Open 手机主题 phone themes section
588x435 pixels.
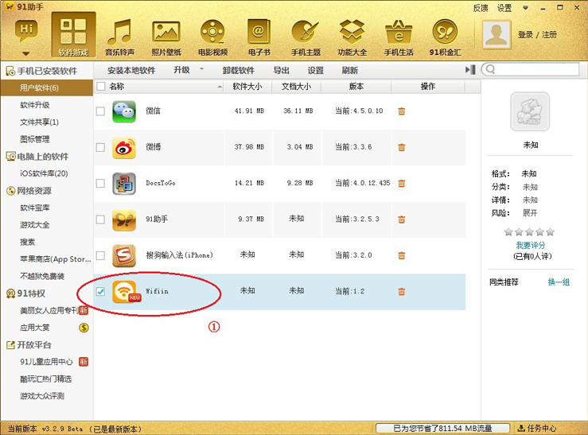(x=306, y=37)
